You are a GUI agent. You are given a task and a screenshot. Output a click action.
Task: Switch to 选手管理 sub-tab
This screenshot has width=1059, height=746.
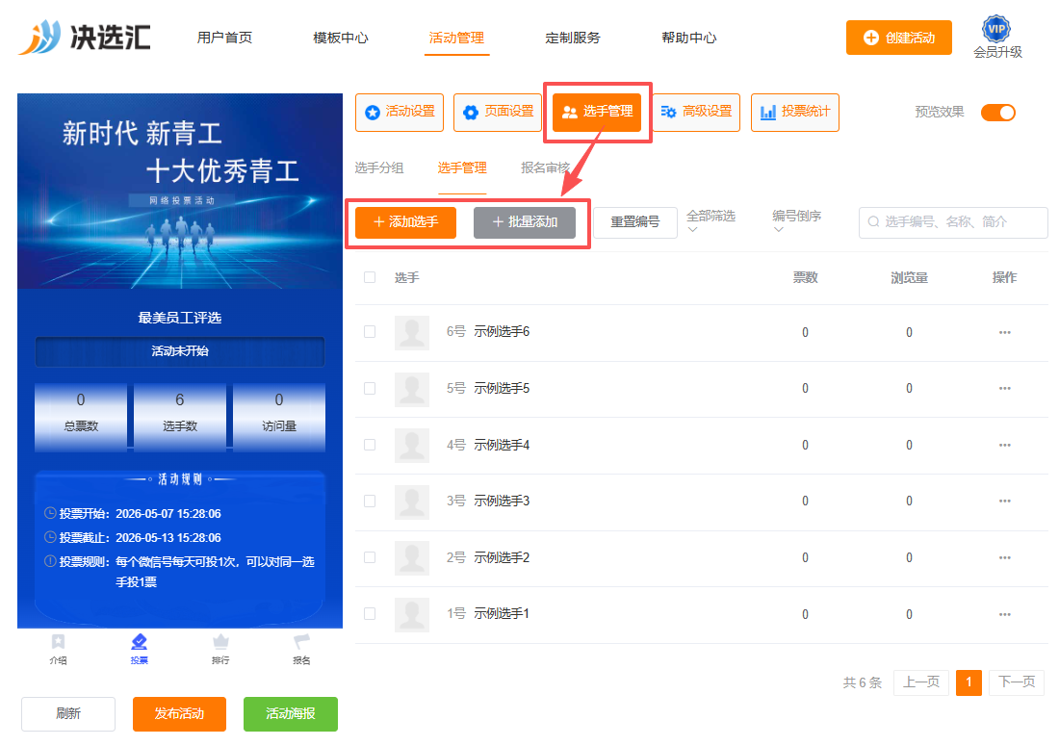[462, 168]
